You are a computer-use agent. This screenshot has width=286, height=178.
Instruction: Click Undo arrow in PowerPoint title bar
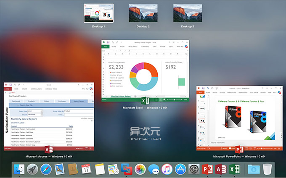[208, 88]
